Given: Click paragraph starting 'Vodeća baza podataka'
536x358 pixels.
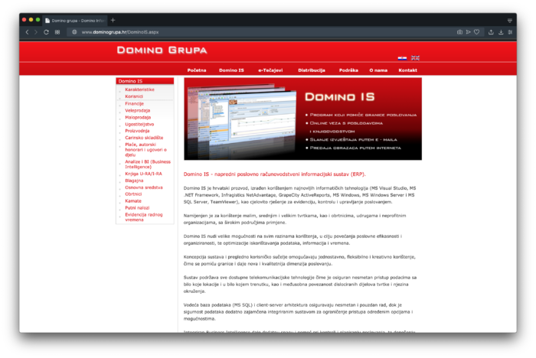Looking at the screenshot, I should tap(298, 311).
